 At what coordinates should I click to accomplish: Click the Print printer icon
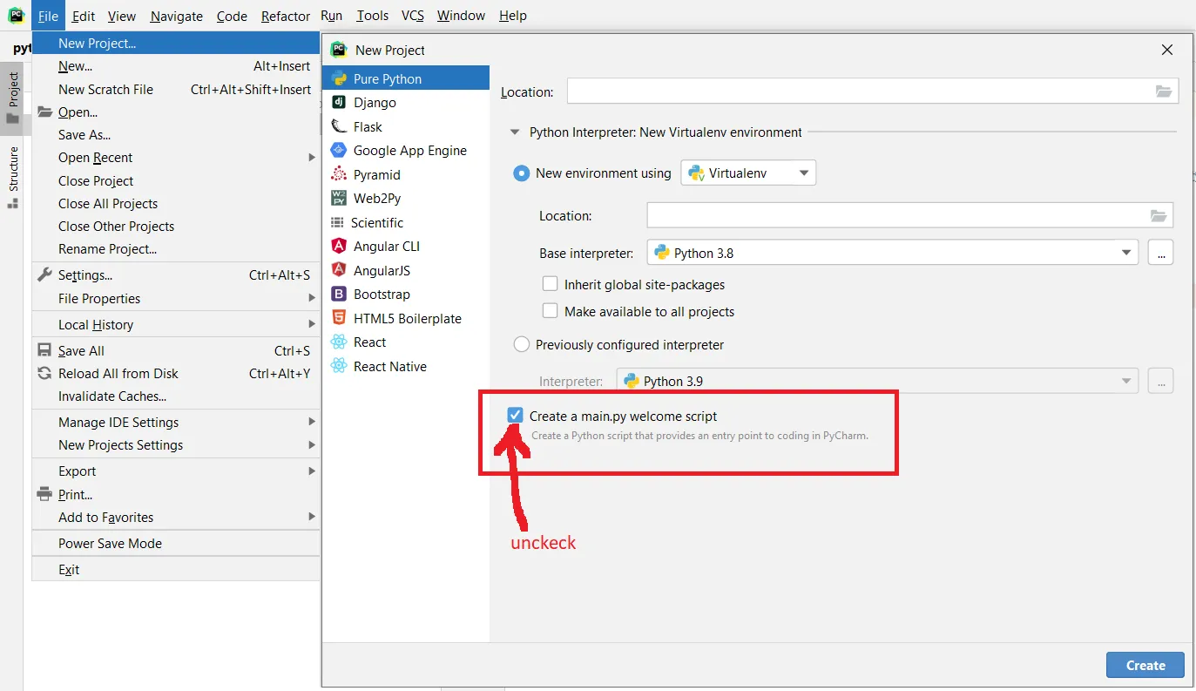point(45,494)
